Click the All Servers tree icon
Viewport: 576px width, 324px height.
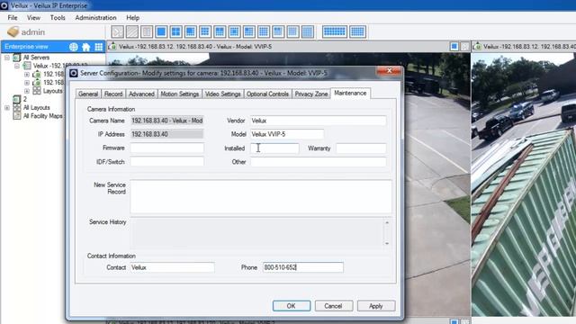(17, 58)
